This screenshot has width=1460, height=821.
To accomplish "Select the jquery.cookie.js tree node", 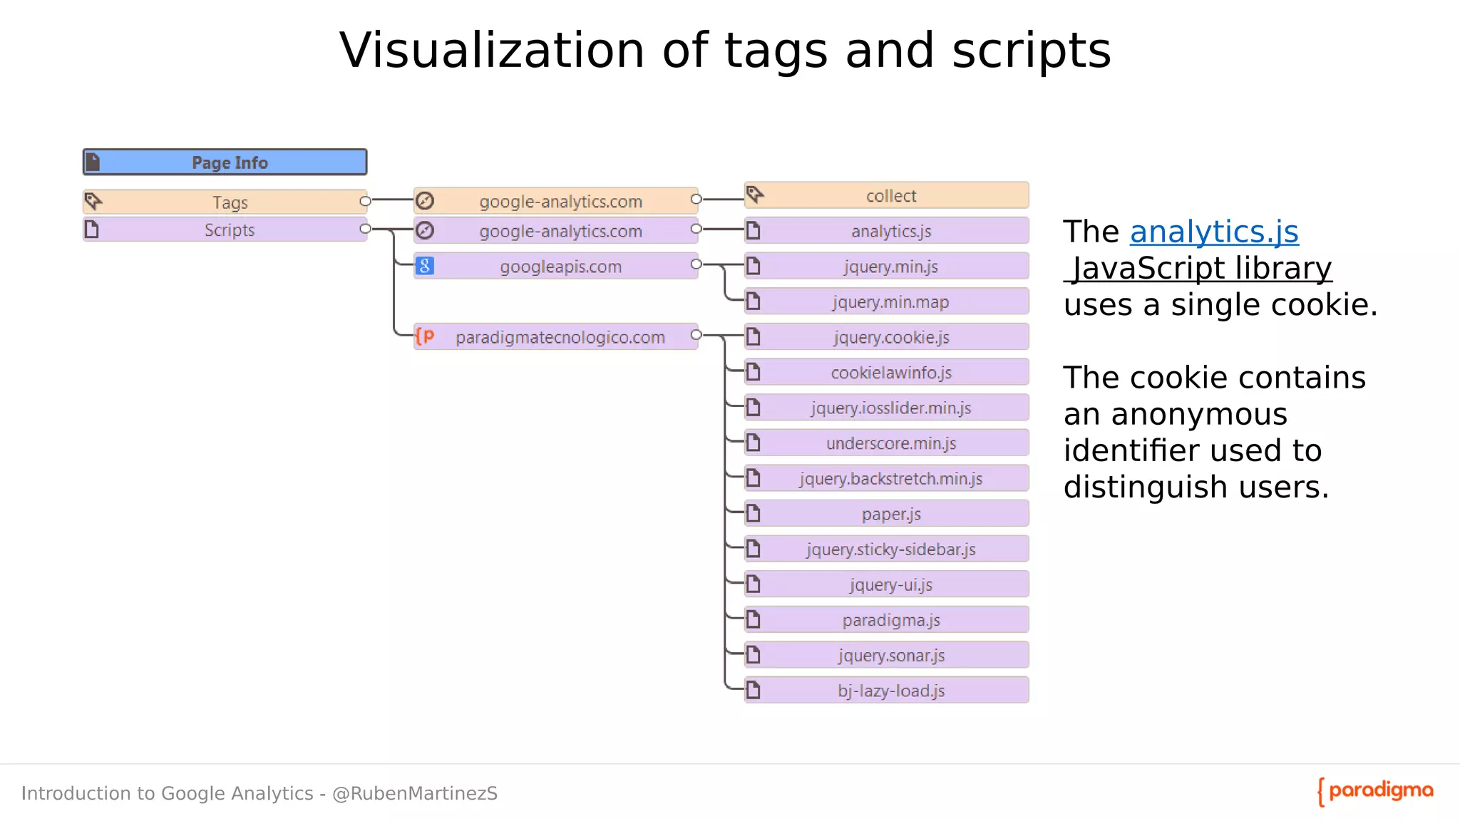I will (890, 337).
